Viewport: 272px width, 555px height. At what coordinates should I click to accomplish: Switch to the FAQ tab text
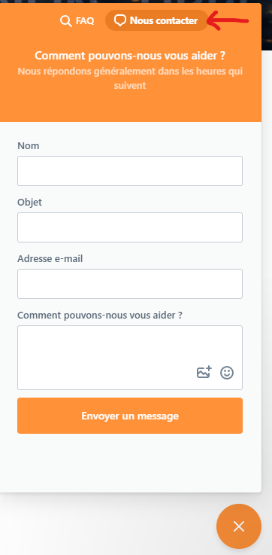[x=85, y=21]
